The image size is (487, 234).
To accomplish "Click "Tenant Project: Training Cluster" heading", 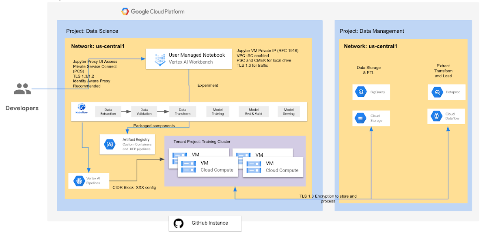I will (x=202, y=142).
